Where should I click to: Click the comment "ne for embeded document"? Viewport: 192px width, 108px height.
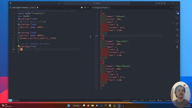tap(34, 44)
